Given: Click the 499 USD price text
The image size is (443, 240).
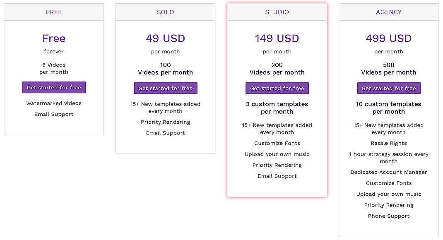Looking at the screenshot, I should pyautogui.click(x=388, y=38).
